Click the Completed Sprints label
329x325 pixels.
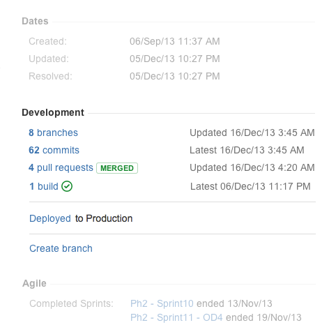[71, 303]
